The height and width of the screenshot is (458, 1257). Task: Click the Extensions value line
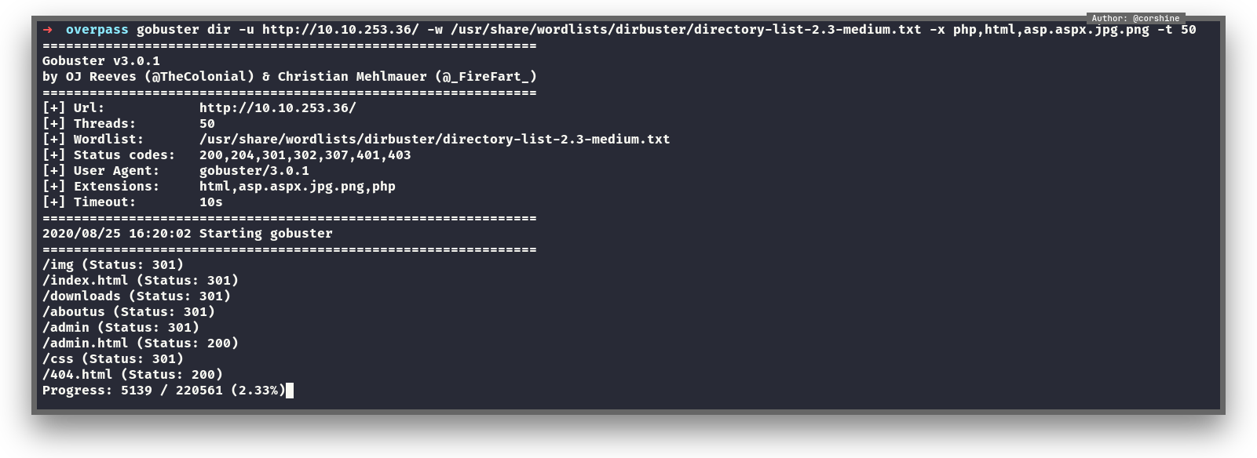click(x=297, y=187)
